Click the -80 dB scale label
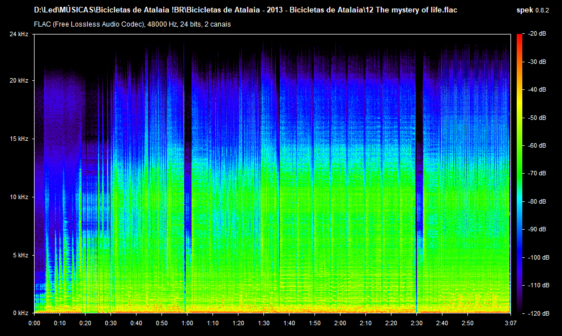Image resolution: width=562 pixels, height=336 pixels. [537, 201]
